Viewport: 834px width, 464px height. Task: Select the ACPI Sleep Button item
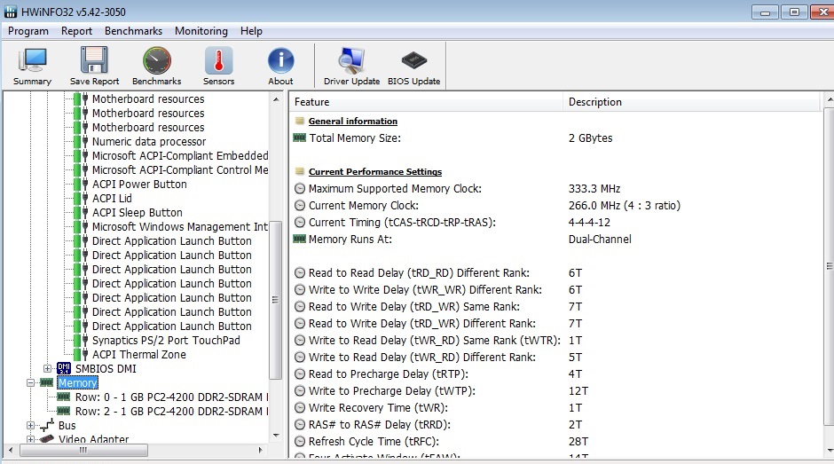tap(138, 212)
